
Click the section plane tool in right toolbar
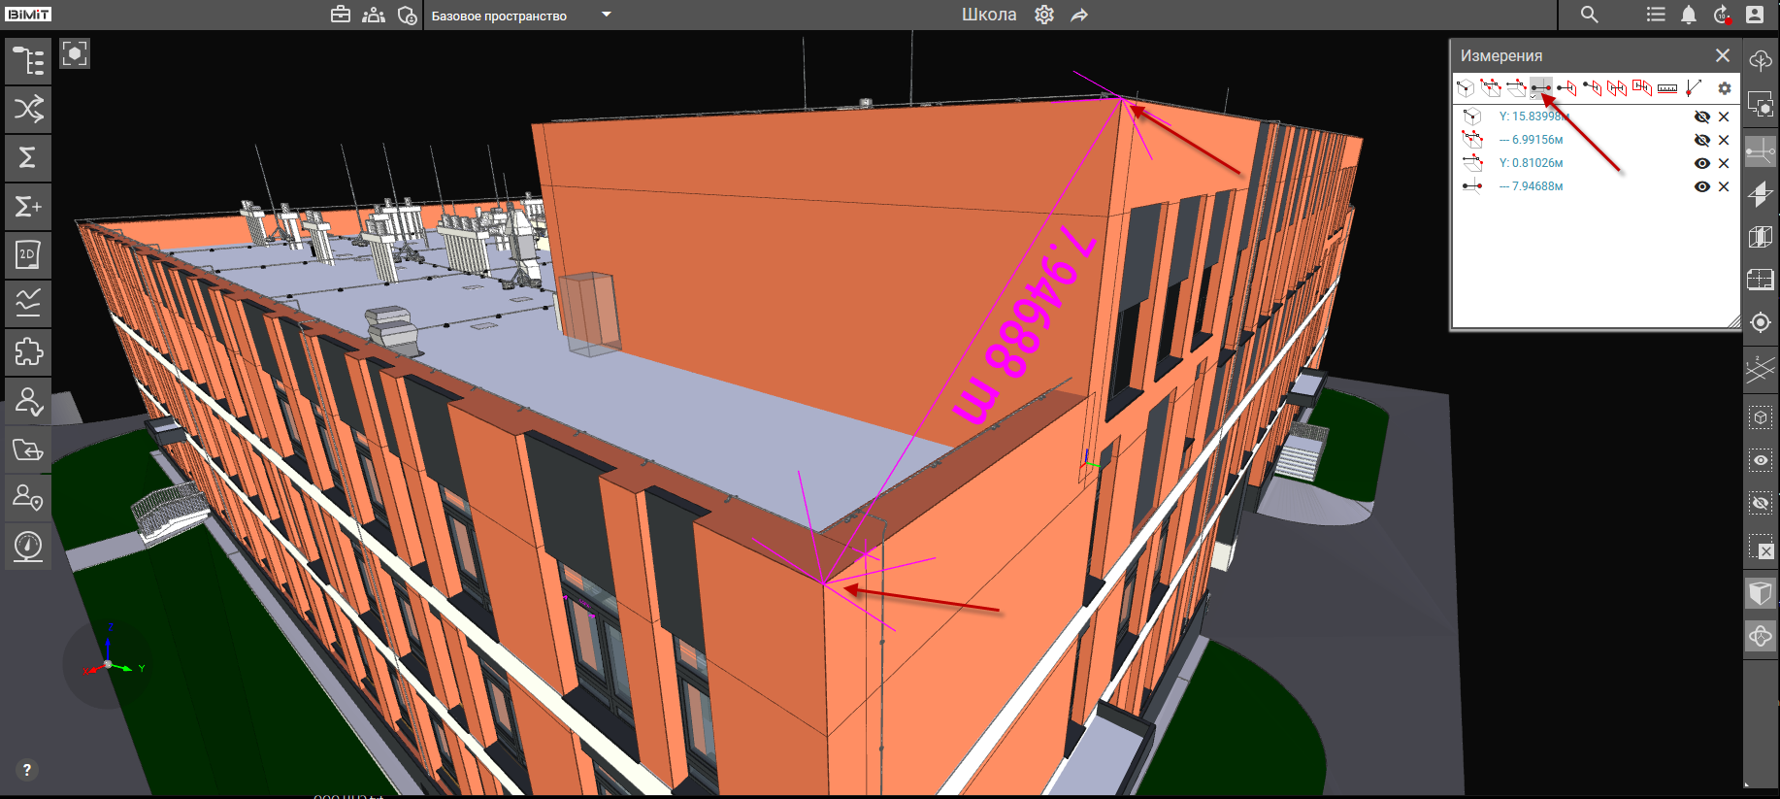[x=1760, y=194]
